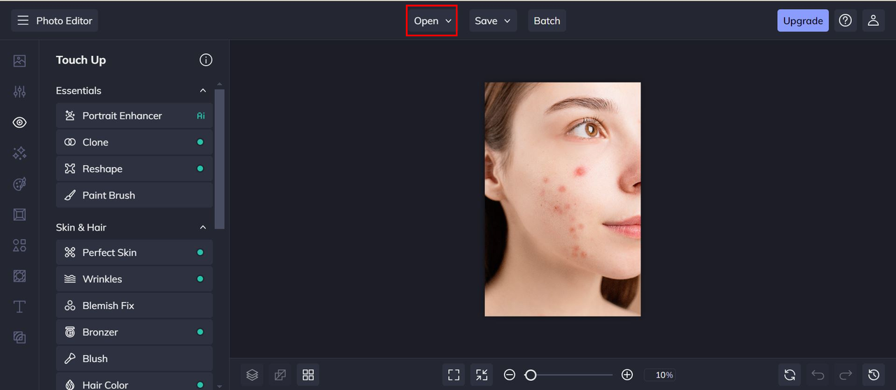Screen dimensions: 896x390
Task: Select the Reshape tool
Action: pos(134,169)
